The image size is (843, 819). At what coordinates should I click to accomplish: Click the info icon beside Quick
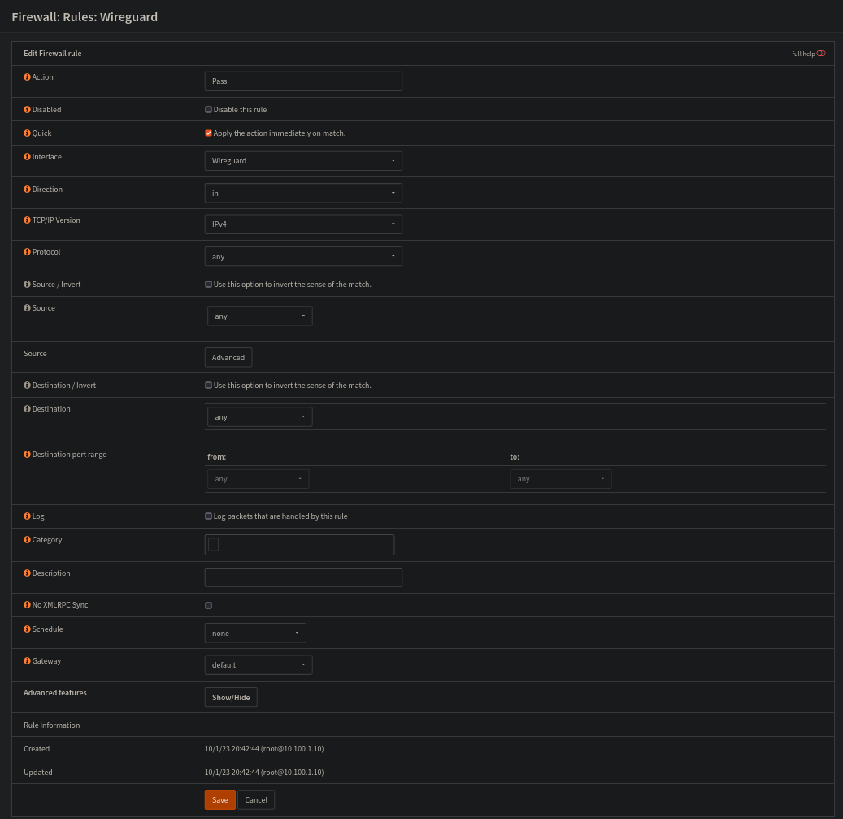[27, 133]
